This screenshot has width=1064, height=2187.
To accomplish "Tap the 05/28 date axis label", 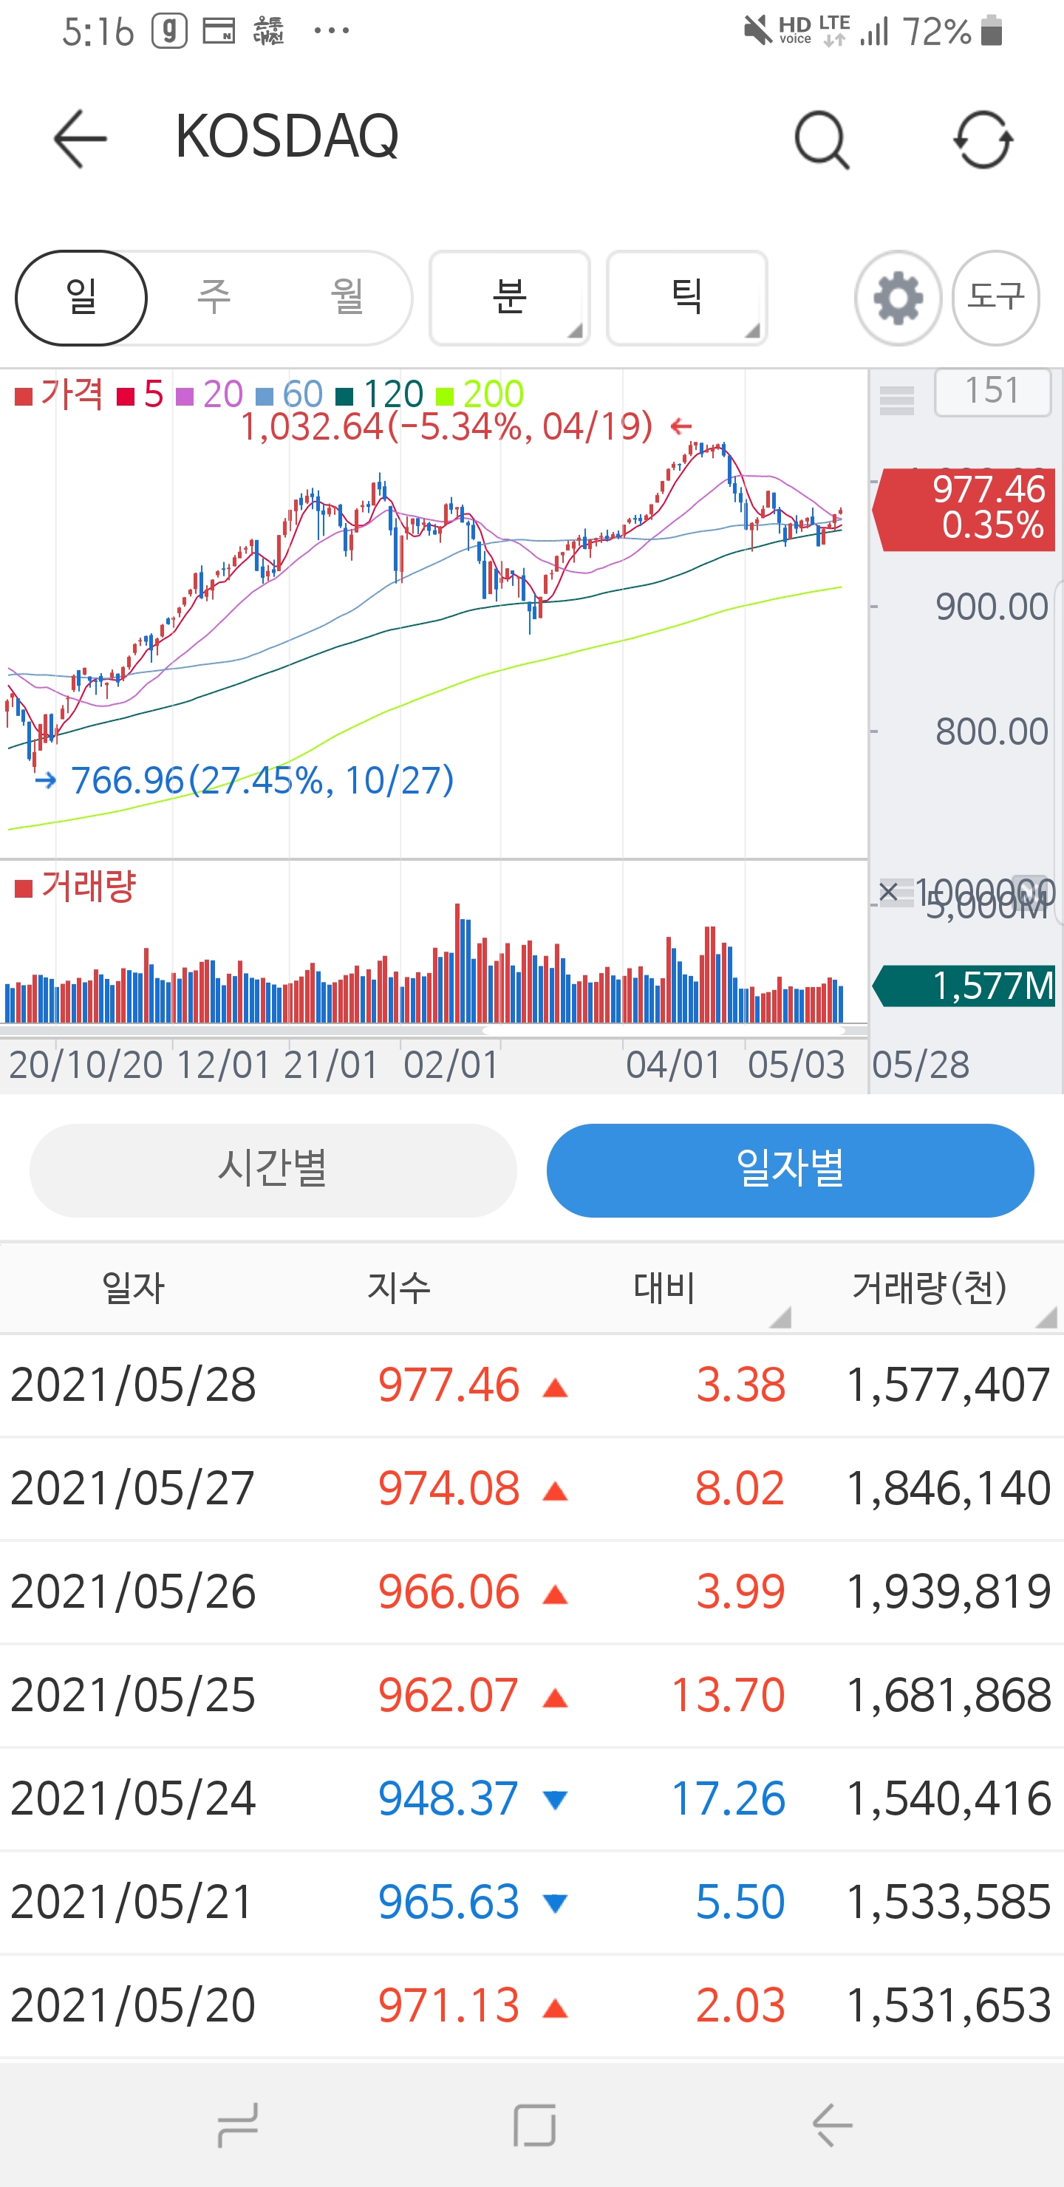I will pos(921,1065).
